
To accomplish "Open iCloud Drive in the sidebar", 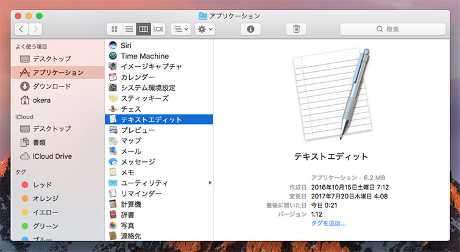I will coord(57,156).
